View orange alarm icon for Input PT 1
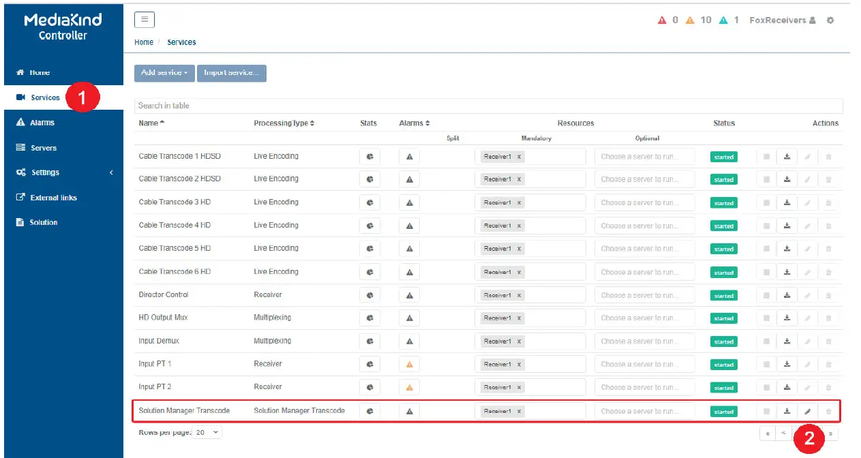The width and height of the screenshot is (861, 458). pyautogui.click(x=409, y=365)
